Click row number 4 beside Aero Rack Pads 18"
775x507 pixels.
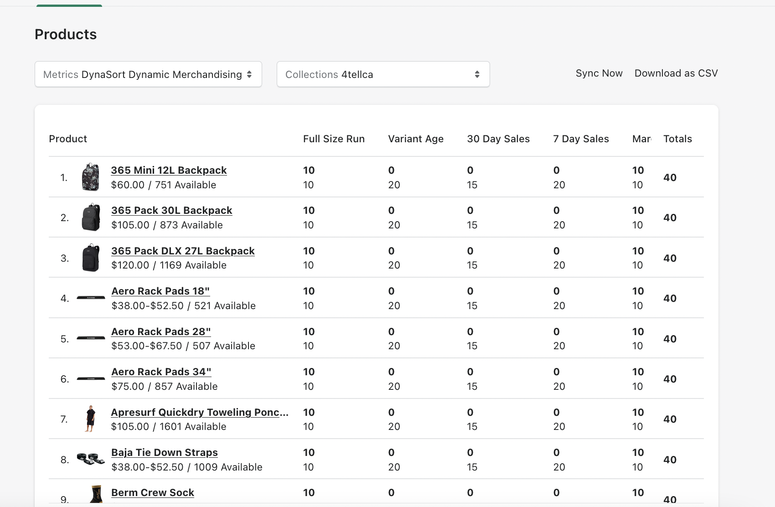[x=65, y=299]
